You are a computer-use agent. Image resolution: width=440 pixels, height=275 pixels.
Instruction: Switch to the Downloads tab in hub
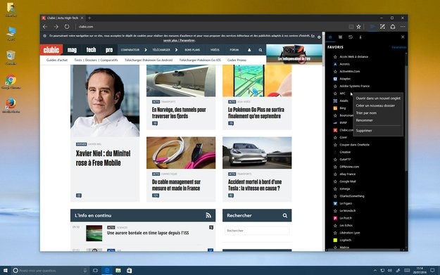360,37
